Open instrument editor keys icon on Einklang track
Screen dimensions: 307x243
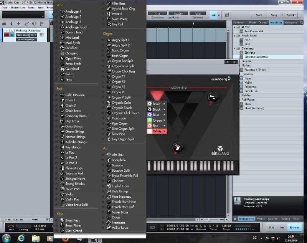pos(41,35)
